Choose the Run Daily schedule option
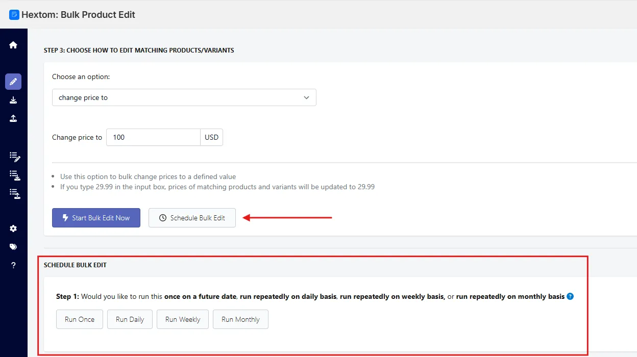 130,319
